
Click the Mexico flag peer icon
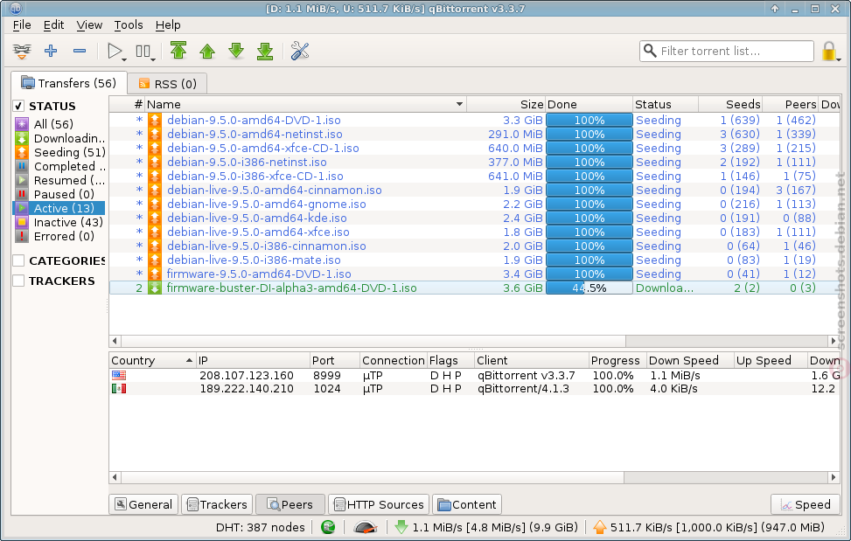(x=119, y=389)
